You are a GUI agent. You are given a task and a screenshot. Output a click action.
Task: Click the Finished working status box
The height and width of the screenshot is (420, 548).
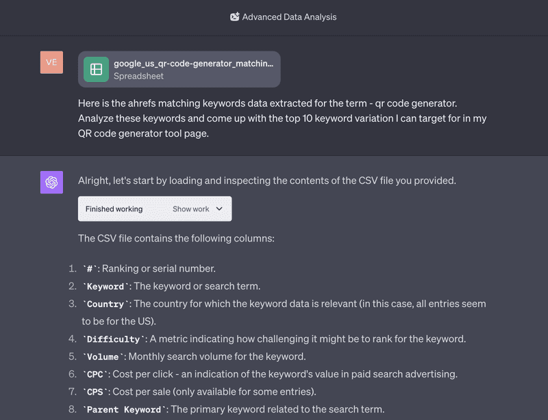coord(155,209)
